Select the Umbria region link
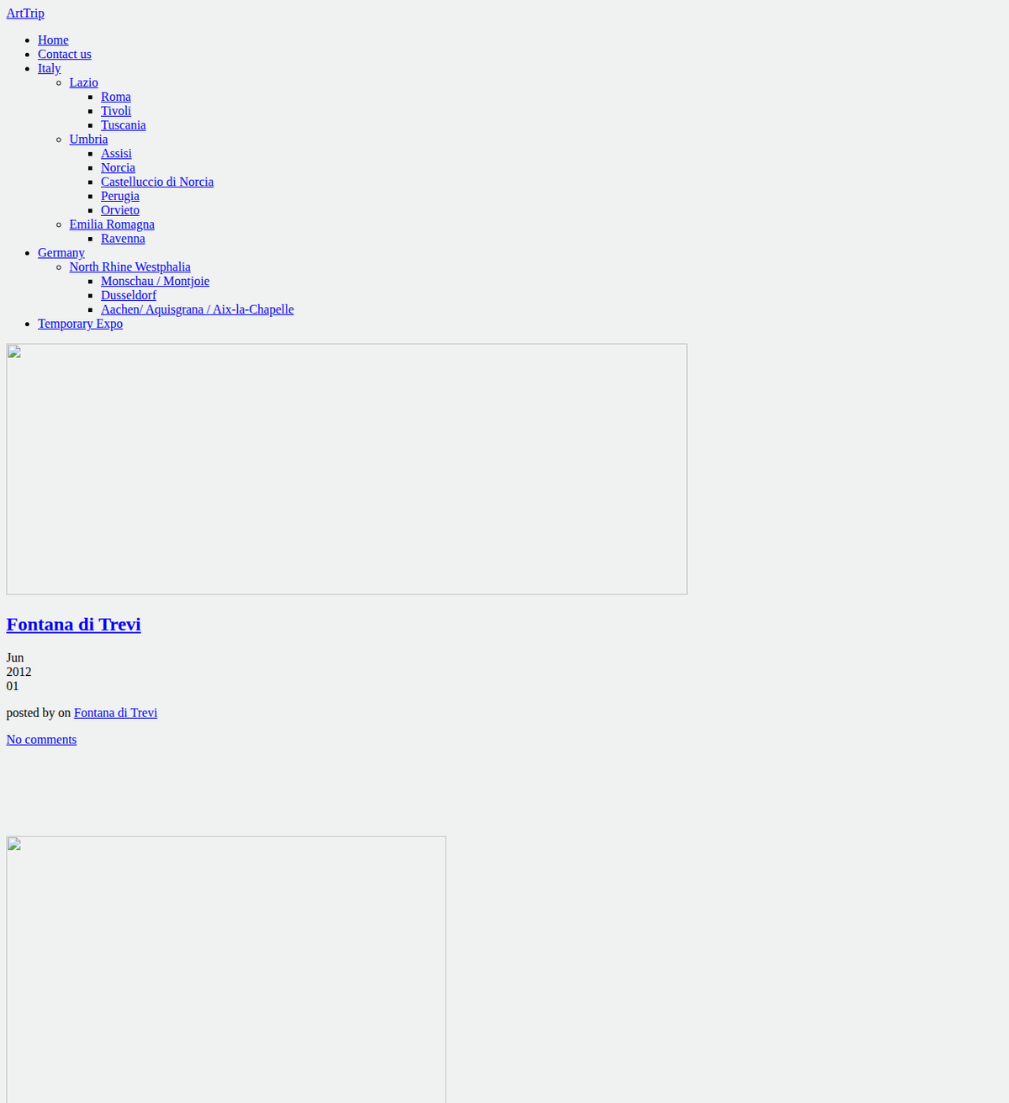This screenshot has width=1009, height=1103. (x=89, y=140)
